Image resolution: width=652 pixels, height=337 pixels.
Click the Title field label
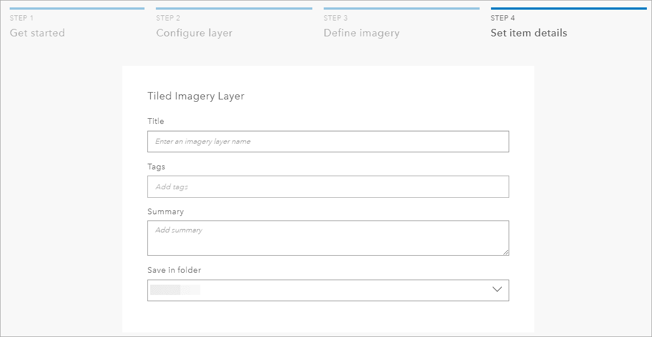pos(156,121)
